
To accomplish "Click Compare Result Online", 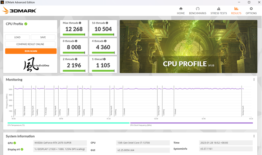I will (x=30, y=44).
